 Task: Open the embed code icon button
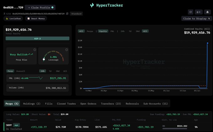tap(190, 12)
